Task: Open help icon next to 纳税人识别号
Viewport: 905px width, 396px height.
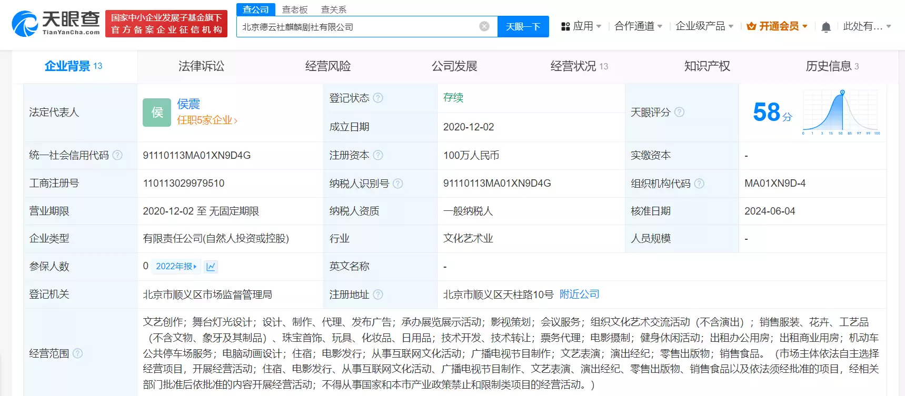Action: click(398, 184)
